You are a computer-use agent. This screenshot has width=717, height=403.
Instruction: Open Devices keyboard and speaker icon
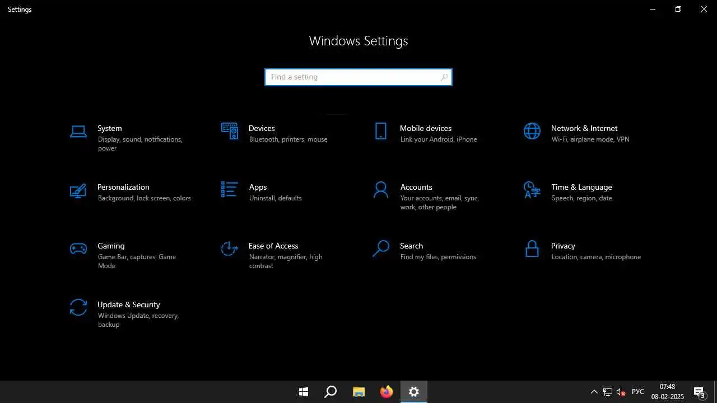[230, 131]
